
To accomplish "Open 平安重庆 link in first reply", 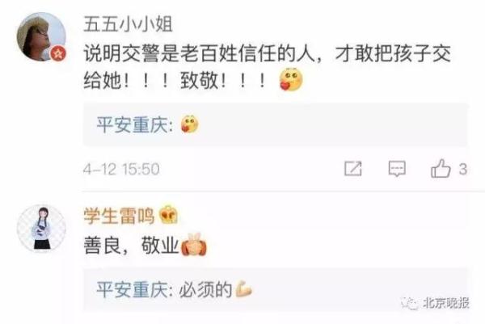I will tap(132, 125).
